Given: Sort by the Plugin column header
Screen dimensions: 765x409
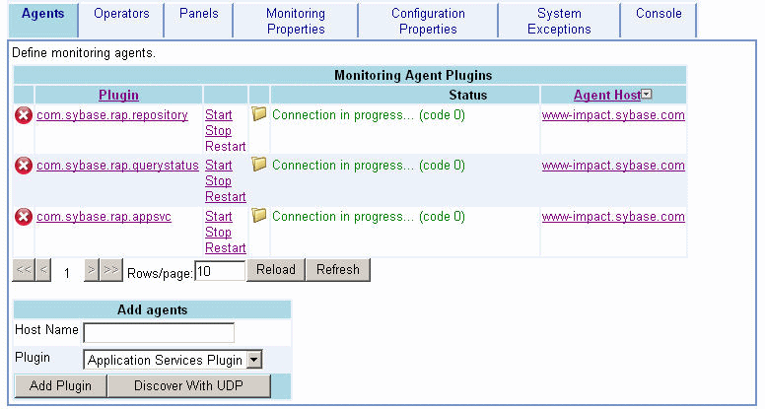Looking at the screenshot, I should pos(118,95).
